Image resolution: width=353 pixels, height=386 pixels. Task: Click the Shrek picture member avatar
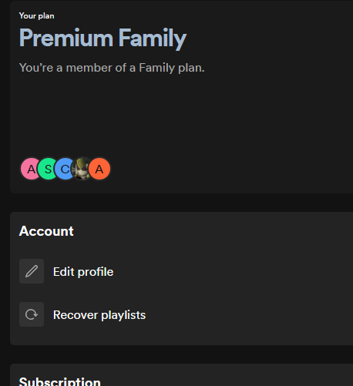[81, 169]
